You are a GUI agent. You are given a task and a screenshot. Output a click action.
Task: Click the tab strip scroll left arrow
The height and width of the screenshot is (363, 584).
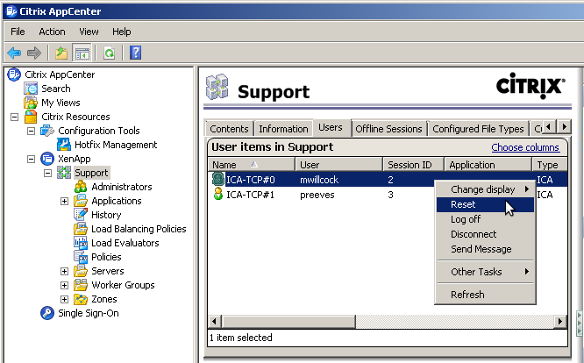550,127
